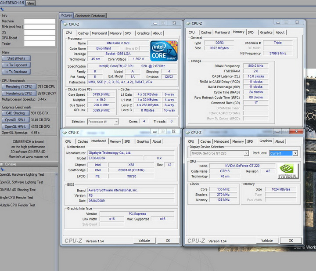Image resolution: width=316 pixels, height=271 pixels.
Task: Click the CPU-Z title icon of the GPU window
Action: (x=187, y=132)
